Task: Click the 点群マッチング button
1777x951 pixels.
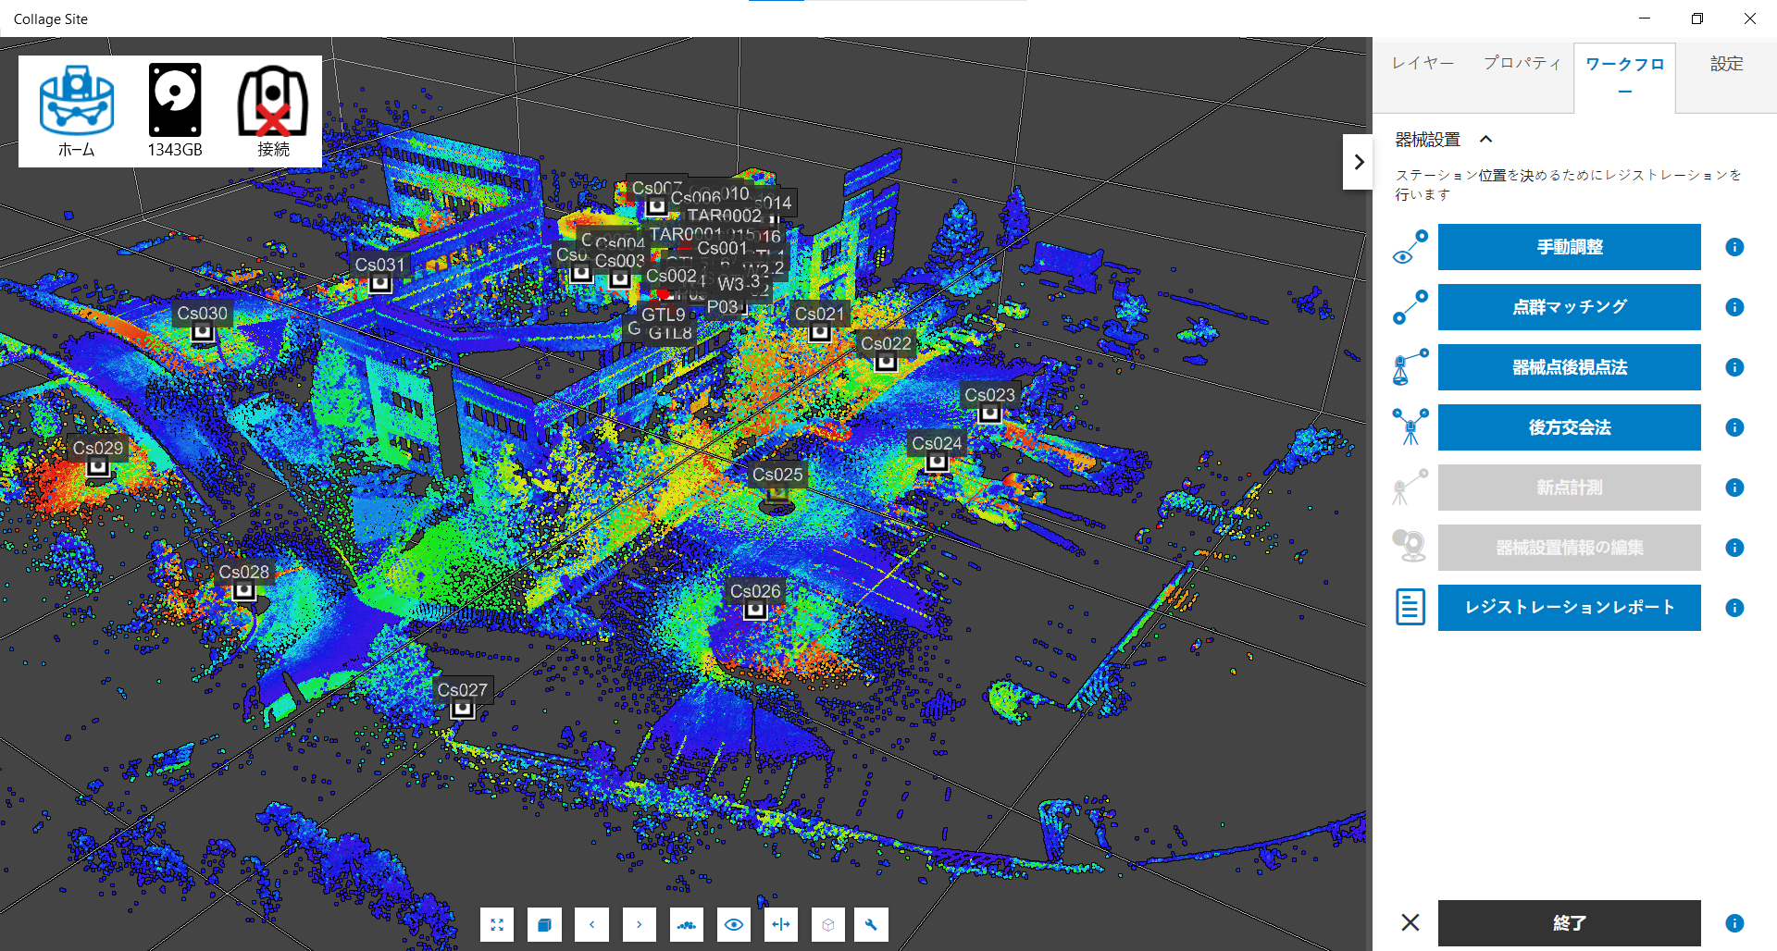Action: [x=1569, y=307]
